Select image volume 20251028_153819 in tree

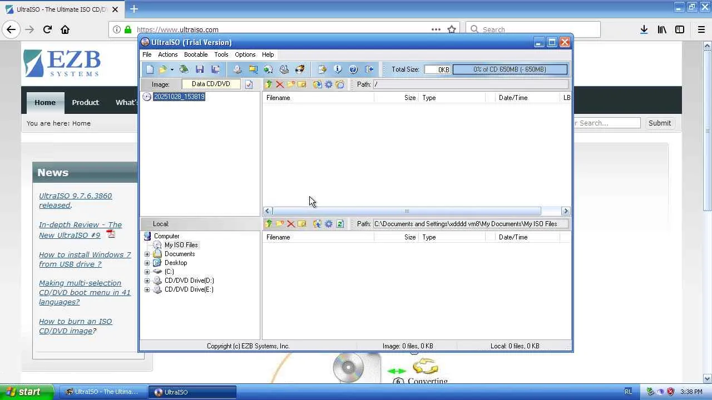[x=179, y=97]
